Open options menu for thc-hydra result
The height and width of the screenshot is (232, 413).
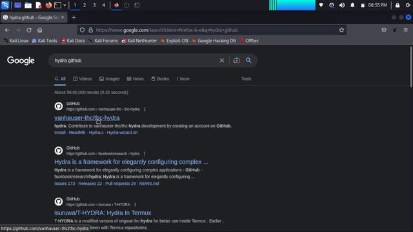pyautogui.click(x=145, y=109)
